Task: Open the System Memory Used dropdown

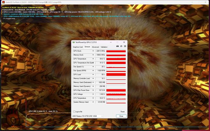Action: pyautogui.click(x=93, y=102)
